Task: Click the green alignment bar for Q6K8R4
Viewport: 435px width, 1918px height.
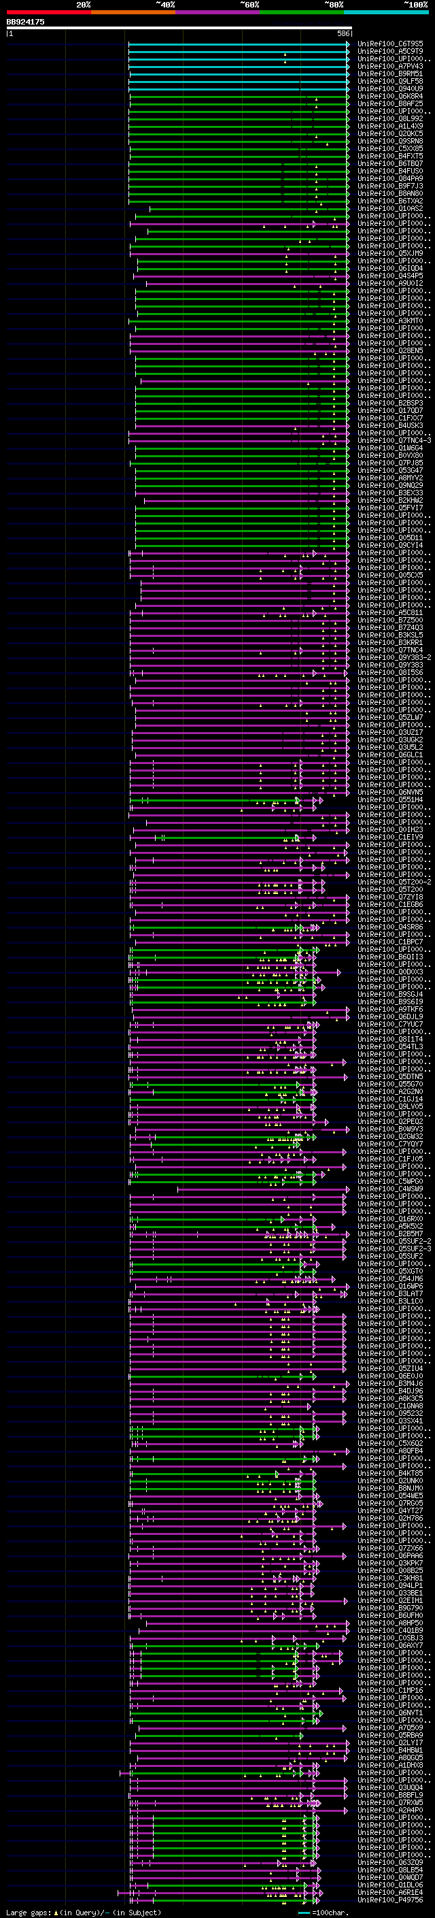Action: tap(239, 96)
